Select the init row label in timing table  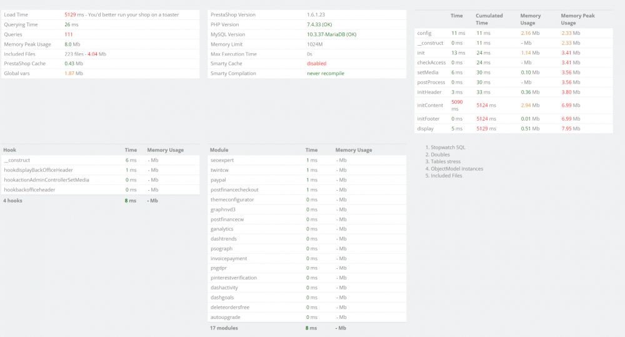click(421, 53)
